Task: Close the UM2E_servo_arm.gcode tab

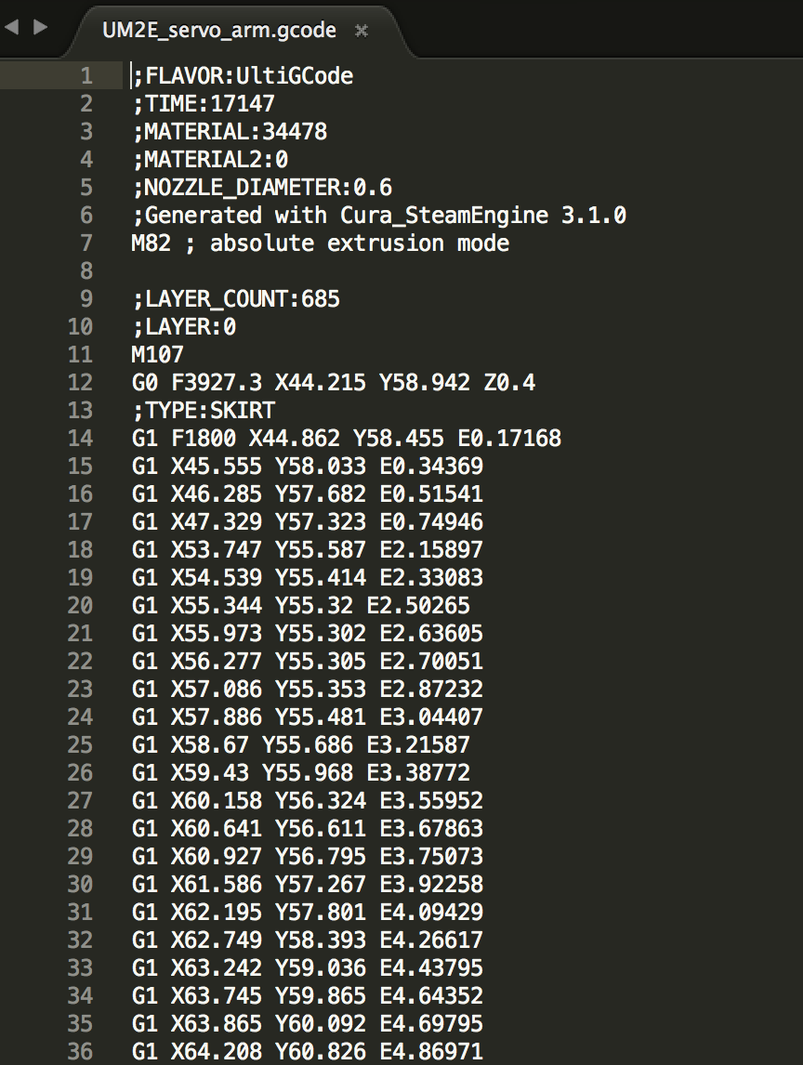Action: click(x=362, y=31)
